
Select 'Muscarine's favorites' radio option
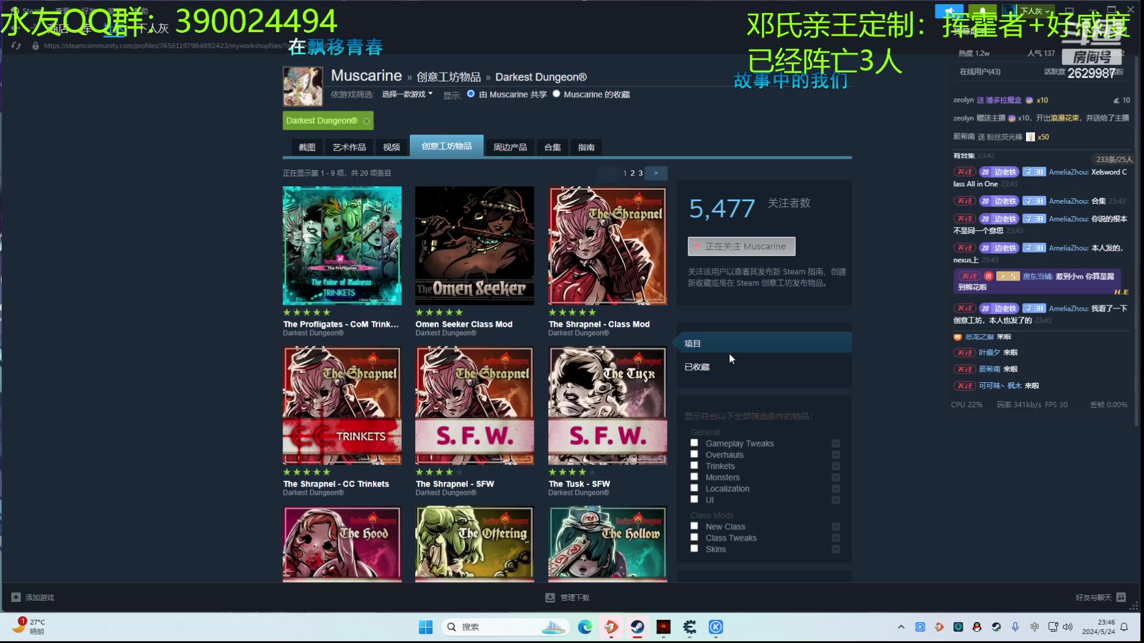(x=557, y=93)
